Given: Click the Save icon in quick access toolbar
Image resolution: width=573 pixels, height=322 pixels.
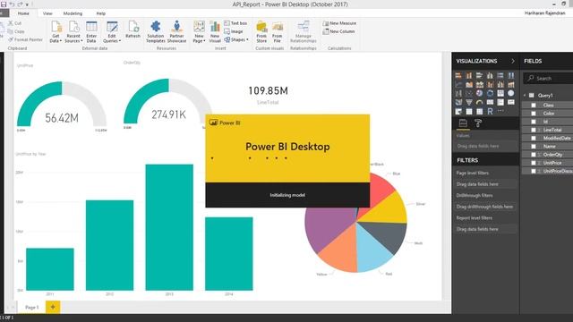Looking at the screenshot, I should click(4, 4).
